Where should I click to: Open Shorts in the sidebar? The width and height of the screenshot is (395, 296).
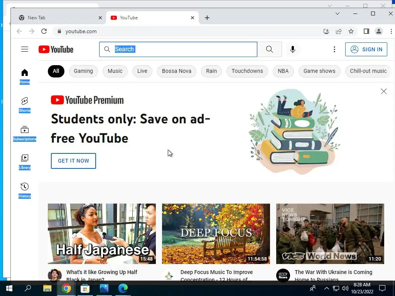[x=24, y=105]
